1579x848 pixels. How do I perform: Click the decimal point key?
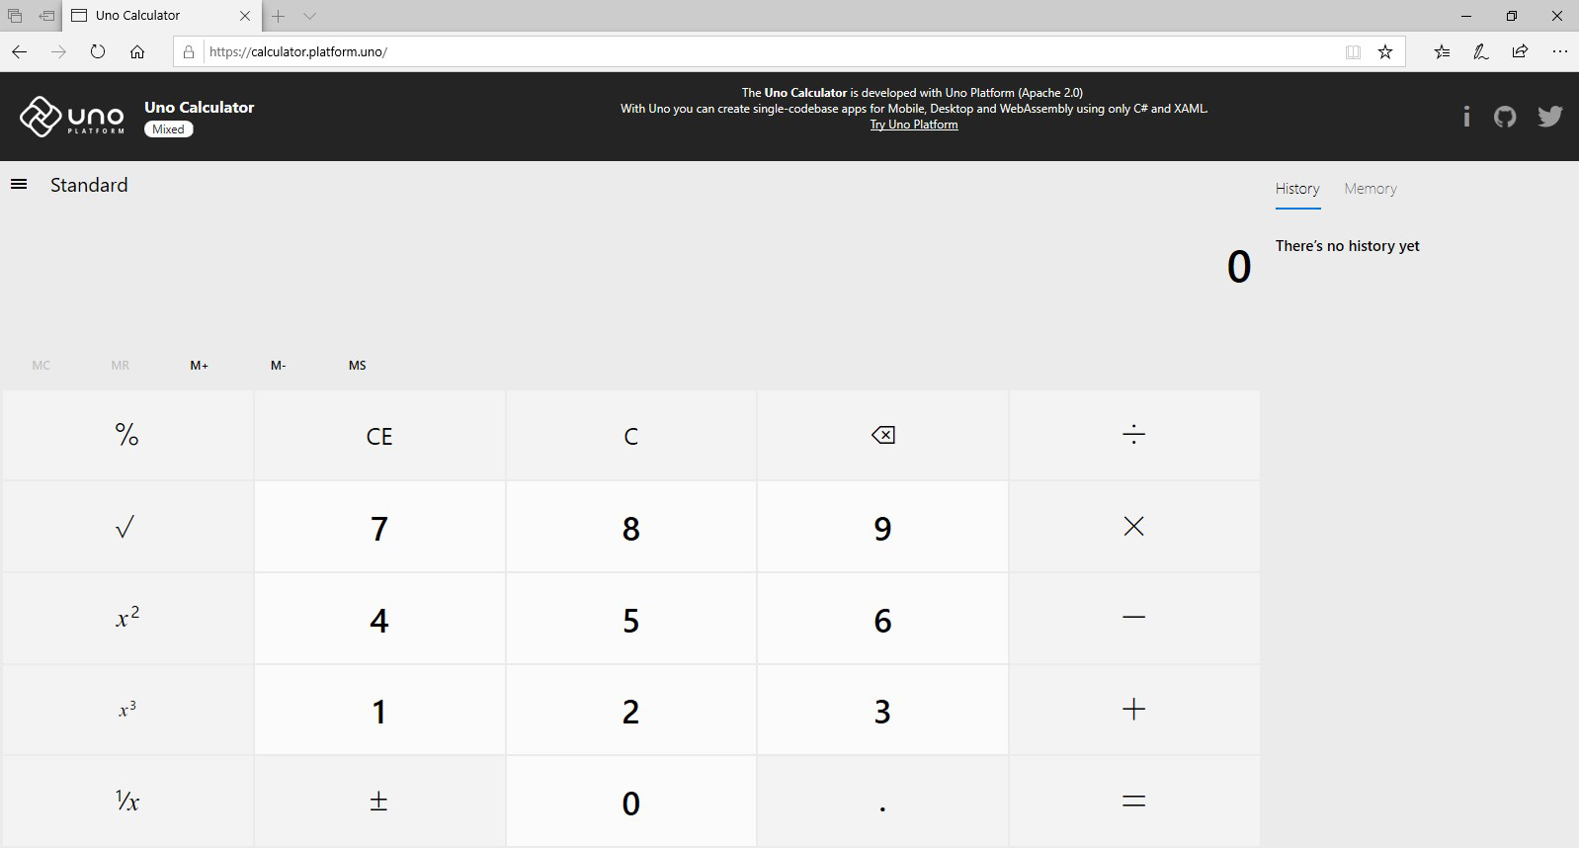pos(882,802)
